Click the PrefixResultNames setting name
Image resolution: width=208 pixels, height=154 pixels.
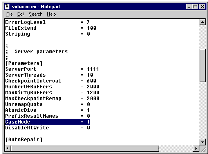[32, 116]
